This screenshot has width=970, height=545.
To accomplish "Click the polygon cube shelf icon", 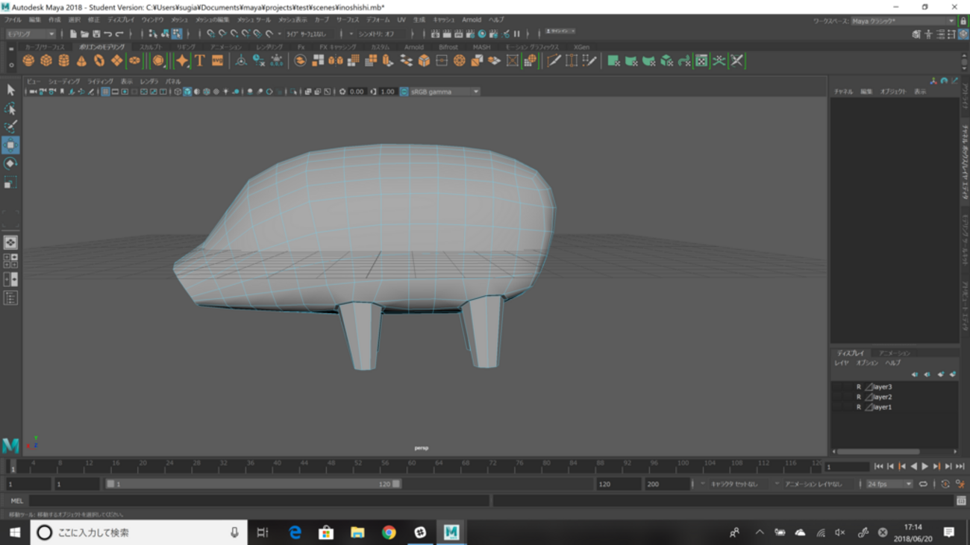I will coord(46,61).
